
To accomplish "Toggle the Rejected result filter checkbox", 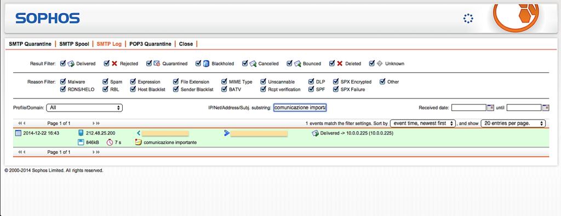I will [107, 63].
